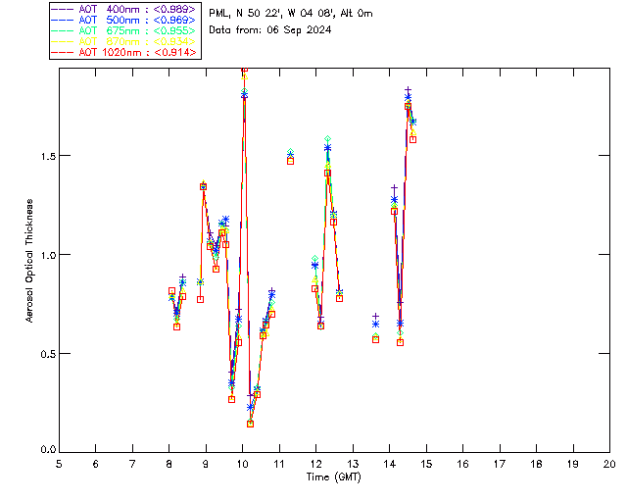The image size is (627, 502).
Task: Click the x-axis label 19
Action: tap(573, 464)
